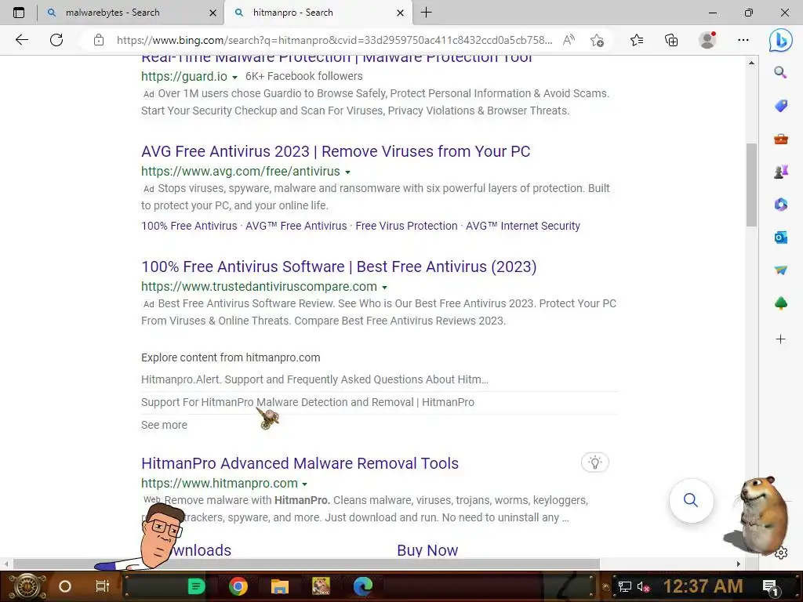
Task: Click the scroll up arrow
Action: 751,63
